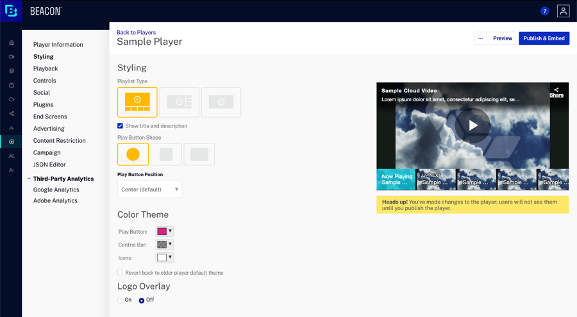
Task: Click the blue help question mark icon
Action: (x=544, y=11)
